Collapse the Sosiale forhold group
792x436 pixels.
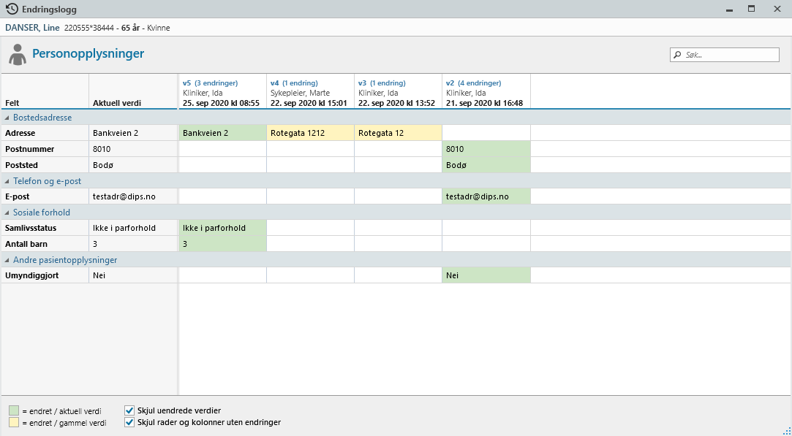pyautogui.click(x=7, y=213)
